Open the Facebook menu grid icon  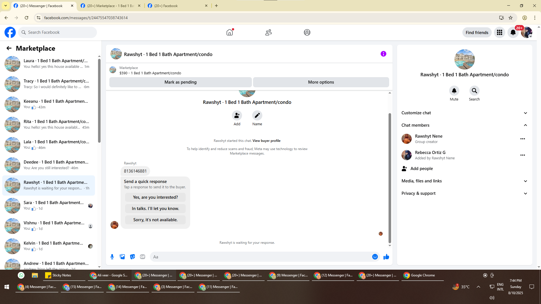pos(499,32)
